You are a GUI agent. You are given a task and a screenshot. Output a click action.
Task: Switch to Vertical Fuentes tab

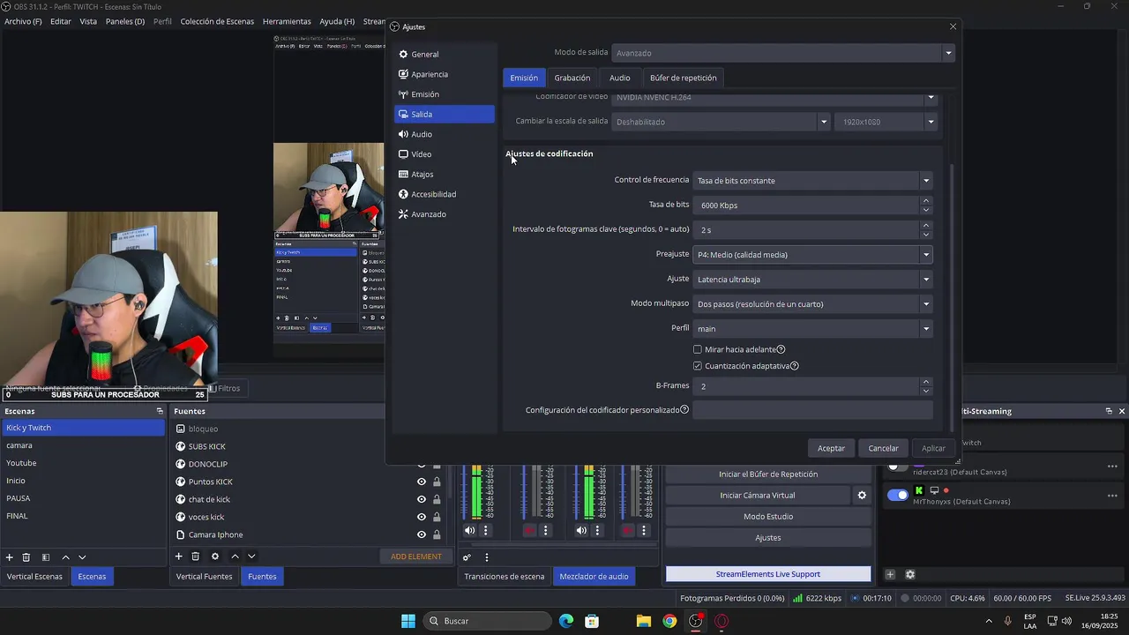coord(204,577)
